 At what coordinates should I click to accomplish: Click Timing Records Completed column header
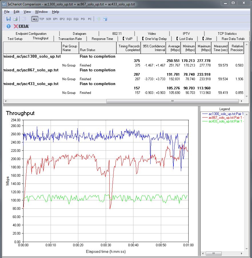pyautogui.click(x=129, y=48)
